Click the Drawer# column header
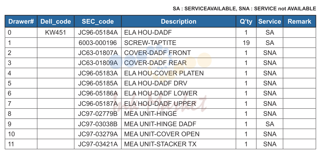This screenshot has height=156, width=321. (21, 21)
